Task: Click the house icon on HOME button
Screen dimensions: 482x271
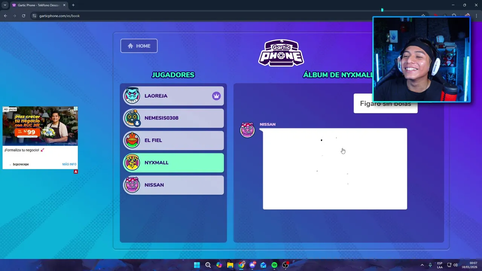Action: click(130, 46)
